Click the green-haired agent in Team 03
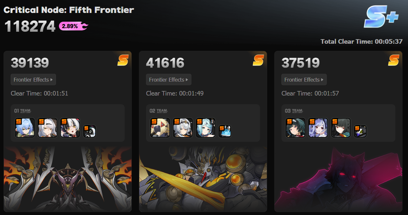 296,128
